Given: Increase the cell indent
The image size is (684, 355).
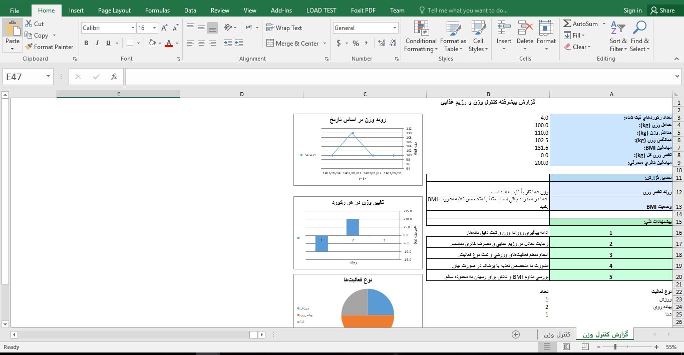Looking at the screenshot, I should click(239, 43).
